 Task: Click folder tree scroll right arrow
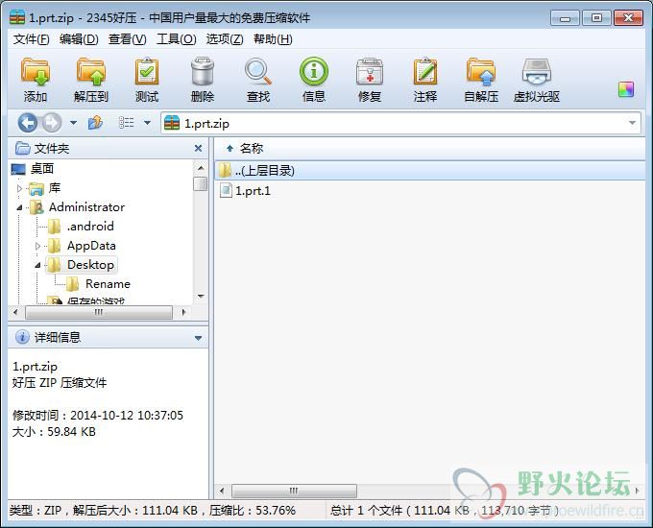point(183,312)
